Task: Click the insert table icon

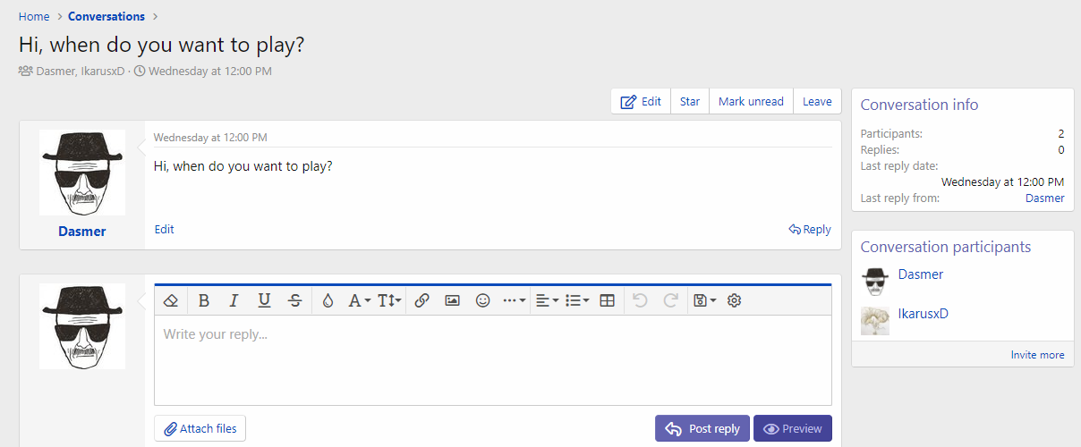Action: (x=608, y=300)
